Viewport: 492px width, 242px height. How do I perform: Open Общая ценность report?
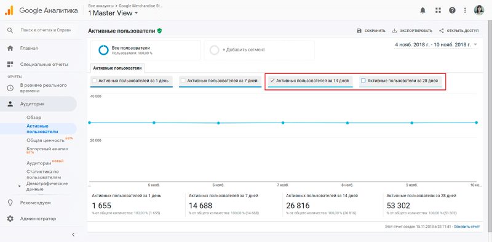[x=45, y=140]
